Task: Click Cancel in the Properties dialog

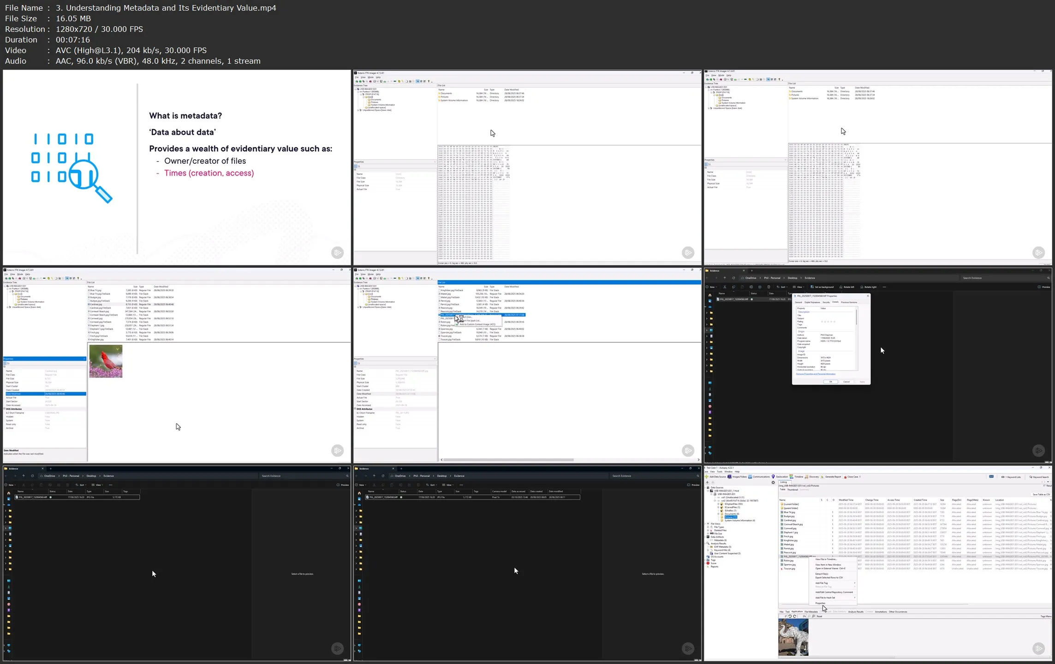Action: [x=846, y=382]
